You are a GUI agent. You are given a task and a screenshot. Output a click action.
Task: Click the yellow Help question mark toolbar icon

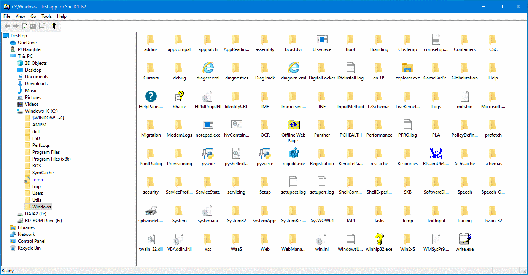pos(54,26)
